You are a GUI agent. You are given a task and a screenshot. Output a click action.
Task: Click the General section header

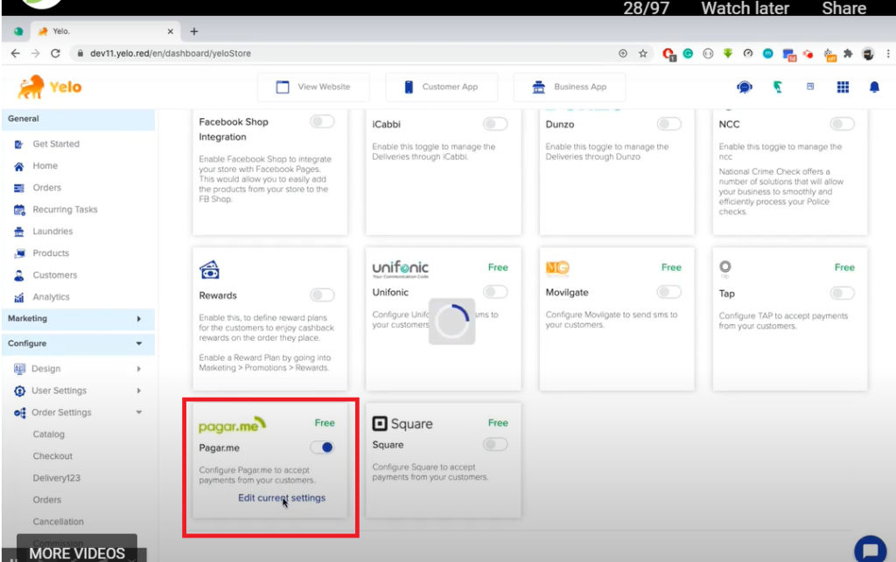click(x=78, y=119)
